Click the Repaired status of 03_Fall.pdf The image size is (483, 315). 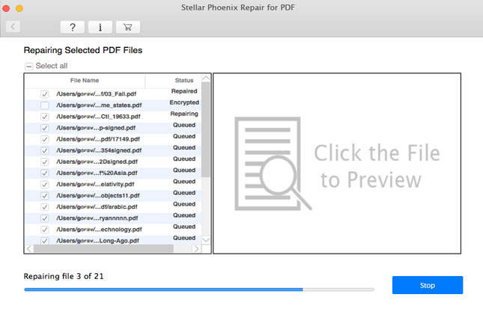coord(184,91)
